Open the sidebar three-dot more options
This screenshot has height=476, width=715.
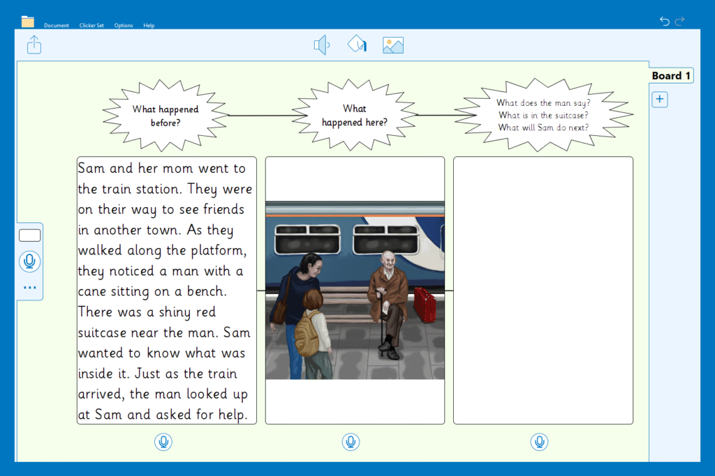pyautogui.click(x=29, y=288)
